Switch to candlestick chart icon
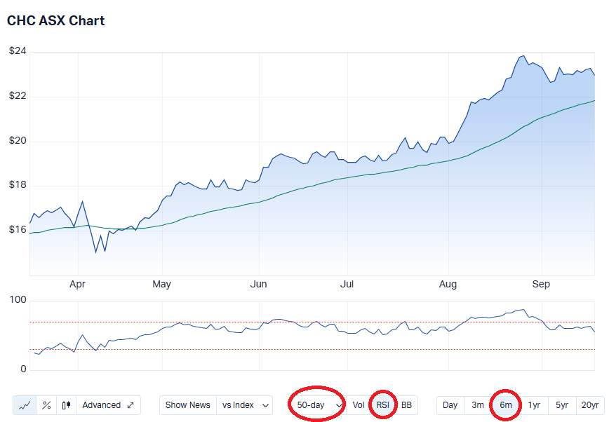The height and width of the screenshot is (422, 609). click(66, 405)
